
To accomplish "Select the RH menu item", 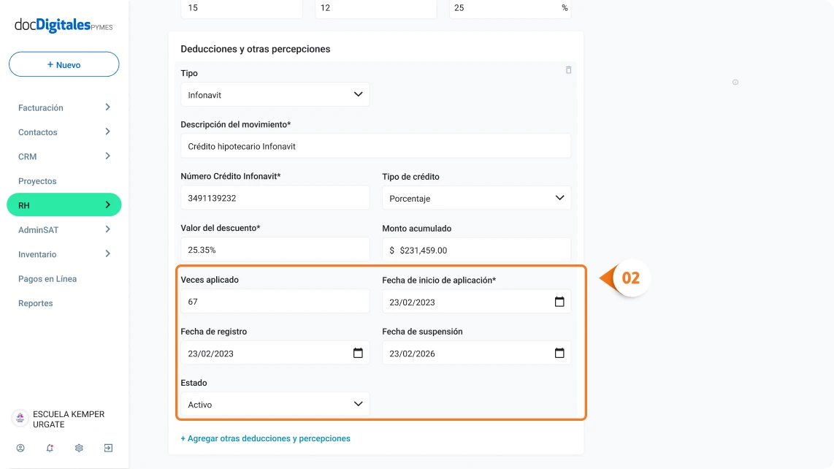I will click(64, 205).
